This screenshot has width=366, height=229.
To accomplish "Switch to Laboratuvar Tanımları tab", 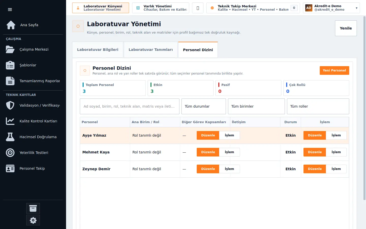I will point(151,50).
